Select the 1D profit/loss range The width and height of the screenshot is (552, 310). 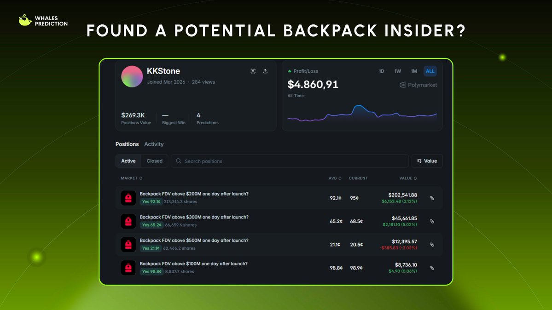click(x=381, y=71)
